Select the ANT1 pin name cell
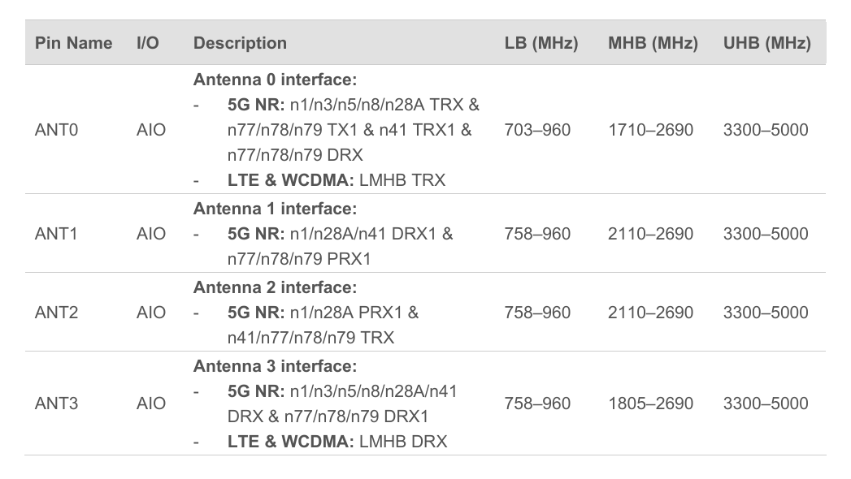This screenshot has height=479, width=851. tap(56, 234)
